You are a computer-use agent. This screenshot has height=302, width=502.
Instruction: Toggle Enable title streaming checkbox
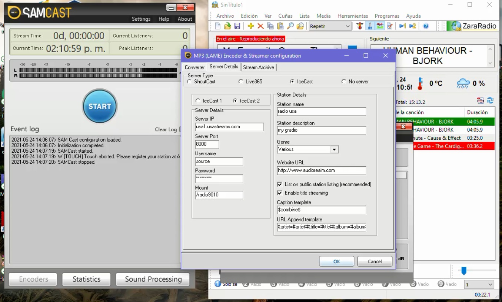point(280,193)
